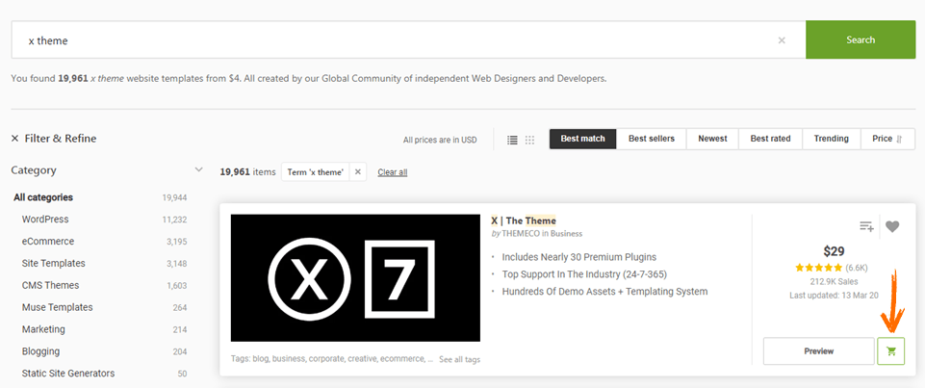Viewport: 925px width, 388px height.
Task: Click '212.9K Sales' text
Action: pos(834,282)
